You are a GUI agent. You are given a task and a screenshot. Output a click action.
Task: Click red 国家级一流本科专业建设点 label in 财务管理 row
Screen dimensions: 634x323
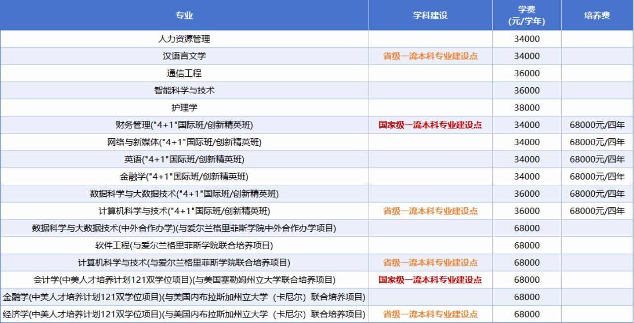(x=430, y=125)
